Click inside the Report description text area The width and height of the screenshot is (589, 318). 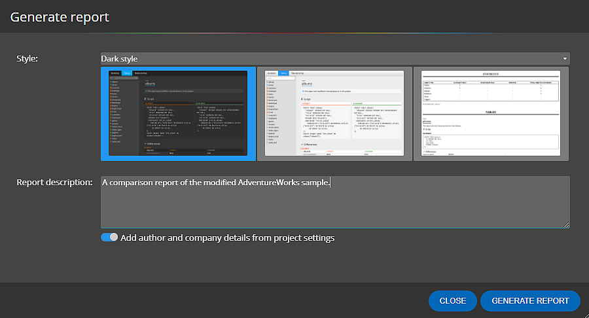pyautogui.click(x=335, y=202)
